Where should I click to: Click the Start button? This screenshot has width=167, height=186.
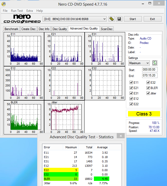tap(133, 19)
